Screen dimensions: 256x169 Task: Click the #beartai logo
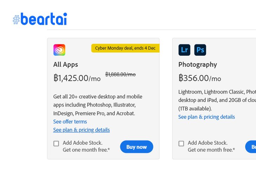click(x=40, y=19)
